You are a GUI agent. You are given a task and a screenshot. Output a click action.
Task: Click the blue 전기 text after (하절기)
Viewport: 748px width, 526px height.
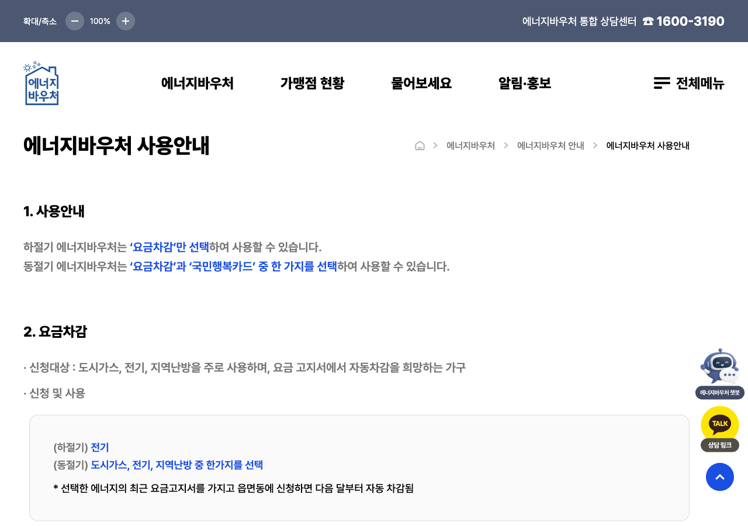[x=100, y=448]
